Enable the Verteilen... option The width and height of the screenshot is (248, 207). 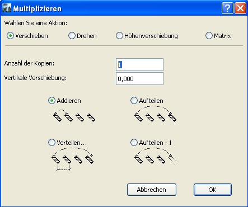tap(68, 143)
